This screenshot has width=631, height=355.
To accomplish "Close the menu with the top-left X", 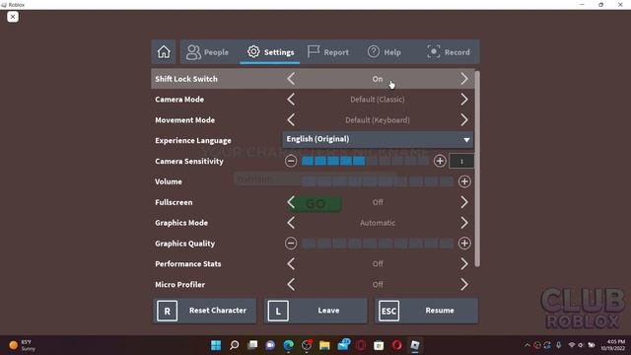I will click(x=13, y=17).
